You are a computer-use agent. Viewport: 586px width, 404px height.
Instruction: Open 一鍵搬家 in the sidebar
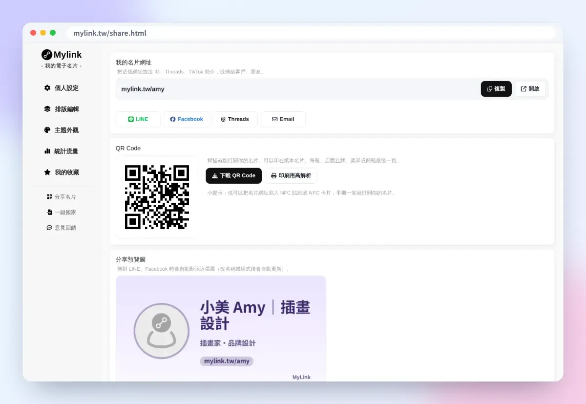(x=61, y=212)
